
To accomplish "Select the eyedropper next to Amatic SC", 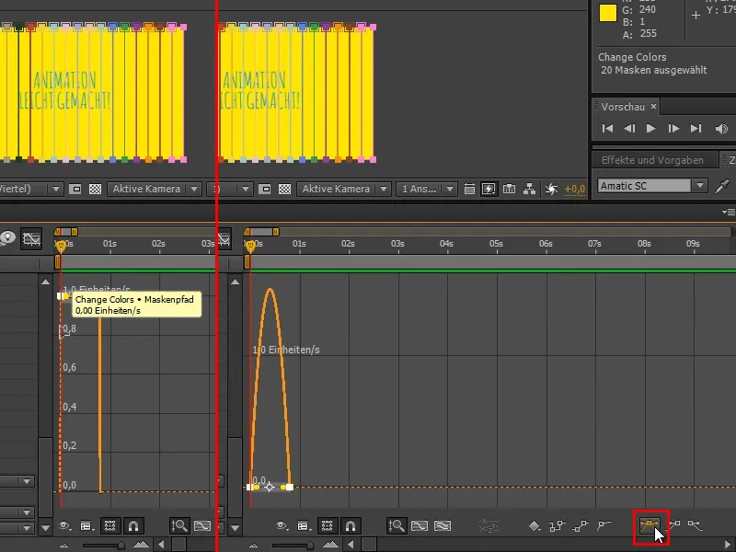I will (722, 186).
